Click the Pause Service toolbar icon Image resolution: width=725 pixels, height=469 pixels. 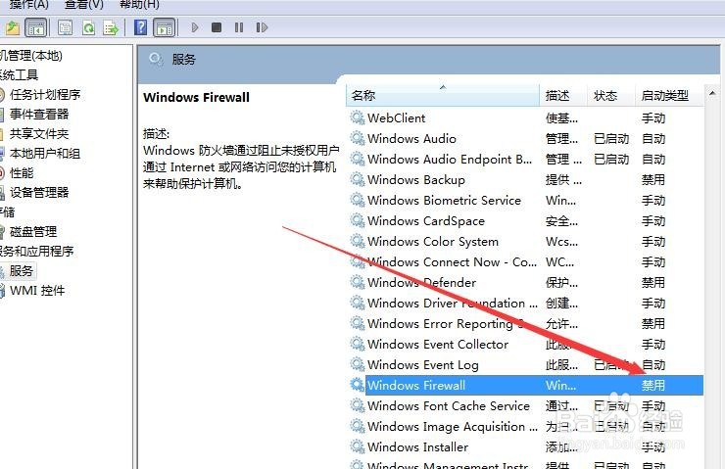239,27
